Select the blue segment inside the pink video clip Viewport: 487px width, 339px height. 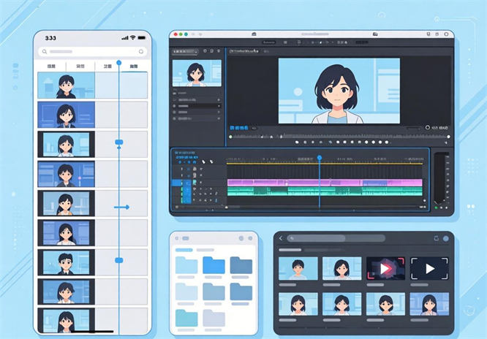tap(375, 183)
